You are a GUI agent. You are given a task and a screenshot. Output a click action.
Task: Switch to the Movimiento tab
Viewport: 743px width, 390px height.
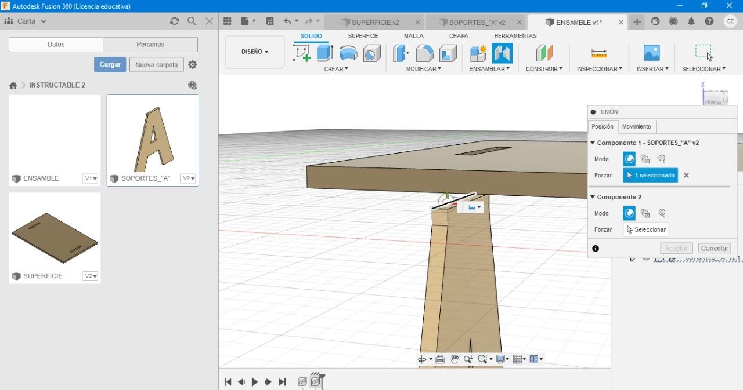(x=636, y=126)
